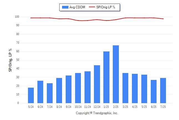Click the 6/24 x-axis label
The image size is (179, 120).
tap(40, 107)
